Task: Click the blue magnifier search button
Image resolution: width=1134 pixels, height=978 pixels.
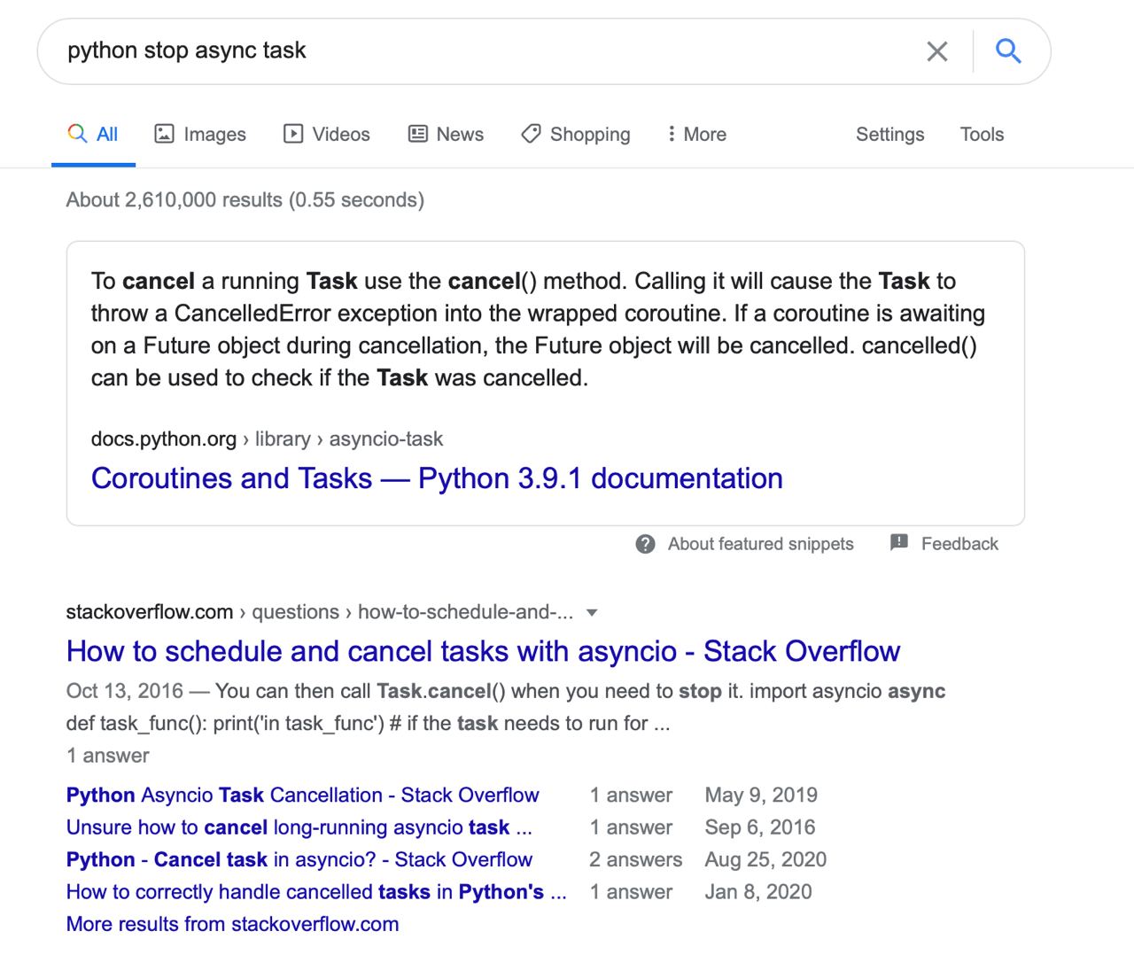Action: coord(1008,50)
